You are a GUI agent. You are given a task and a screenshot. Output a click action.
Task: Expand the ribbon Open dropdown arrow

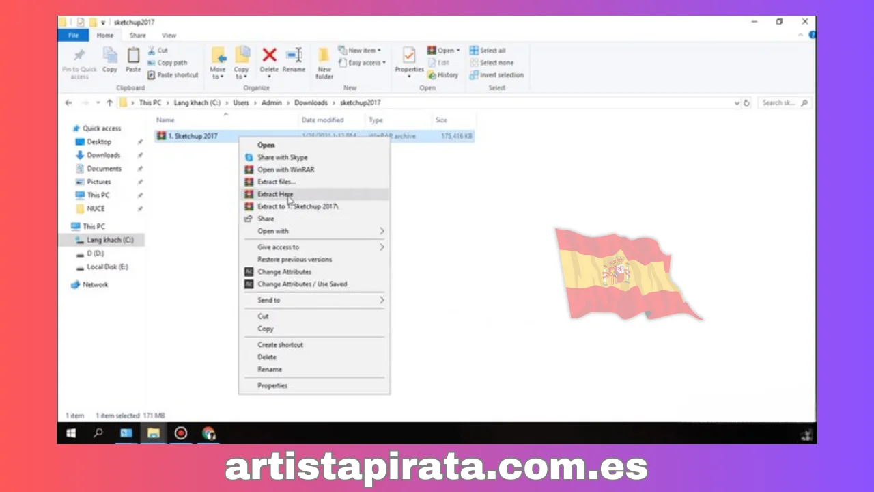pos(458,51)
